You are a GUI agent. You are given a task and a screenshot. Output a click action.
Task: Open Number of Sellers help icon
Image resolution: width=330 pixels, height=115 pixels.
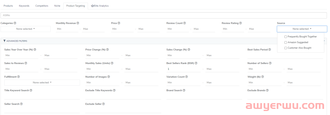coord(270,63)
